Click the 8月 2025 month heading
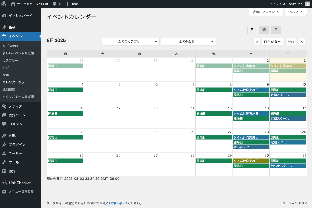Image resolution: width=312 pixels, height=208 pixels. [56, 40]
